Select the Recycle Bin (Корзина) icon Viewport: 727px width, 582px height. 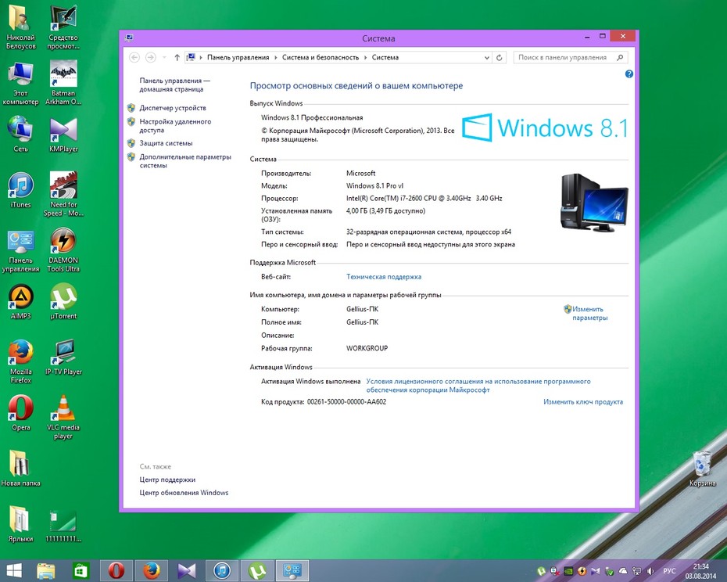coord(702,469)
